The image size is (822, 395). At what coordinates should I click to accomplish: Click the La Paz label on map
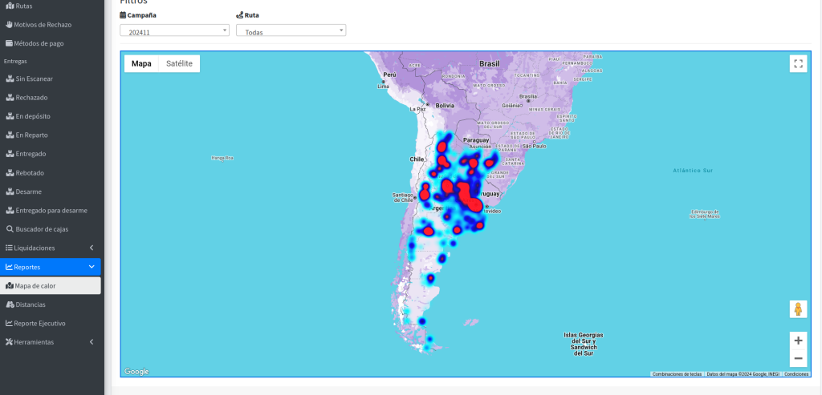pos(417,109)
